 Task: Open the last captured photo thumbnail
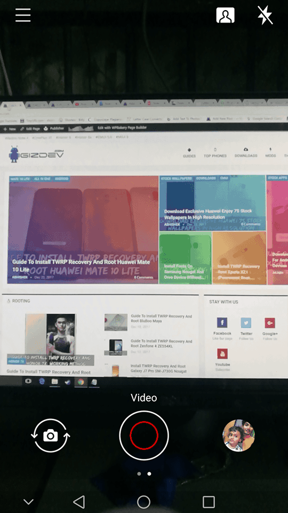tap(238, 436)
